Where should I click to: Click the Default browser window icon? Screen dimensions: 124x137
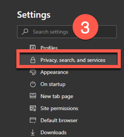(33, 120)
